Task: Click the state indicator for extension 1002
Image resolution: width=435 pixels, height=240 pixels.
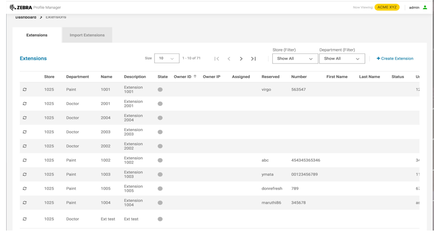Action: pos(160,160)
